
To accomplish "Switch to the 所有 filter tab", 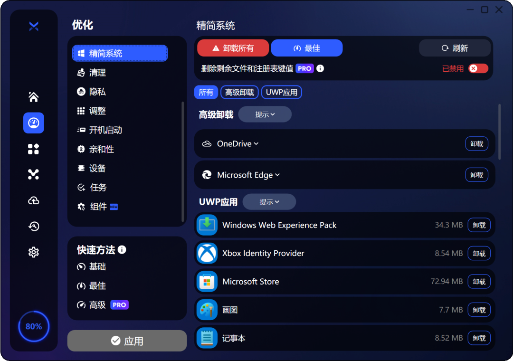I will click(x=206, y=92).
